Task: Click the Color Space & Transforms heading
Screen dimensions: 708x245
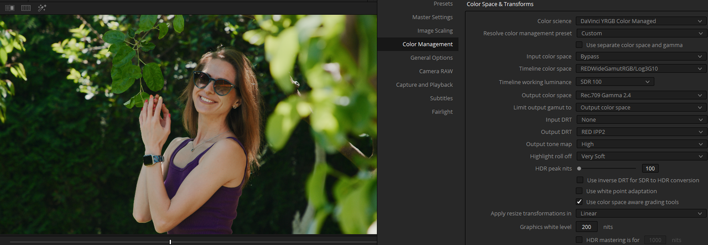Action: [500, 4]
